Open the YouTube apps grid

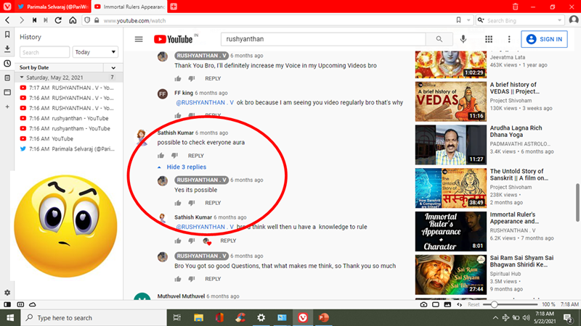click(x=489, y=39)
